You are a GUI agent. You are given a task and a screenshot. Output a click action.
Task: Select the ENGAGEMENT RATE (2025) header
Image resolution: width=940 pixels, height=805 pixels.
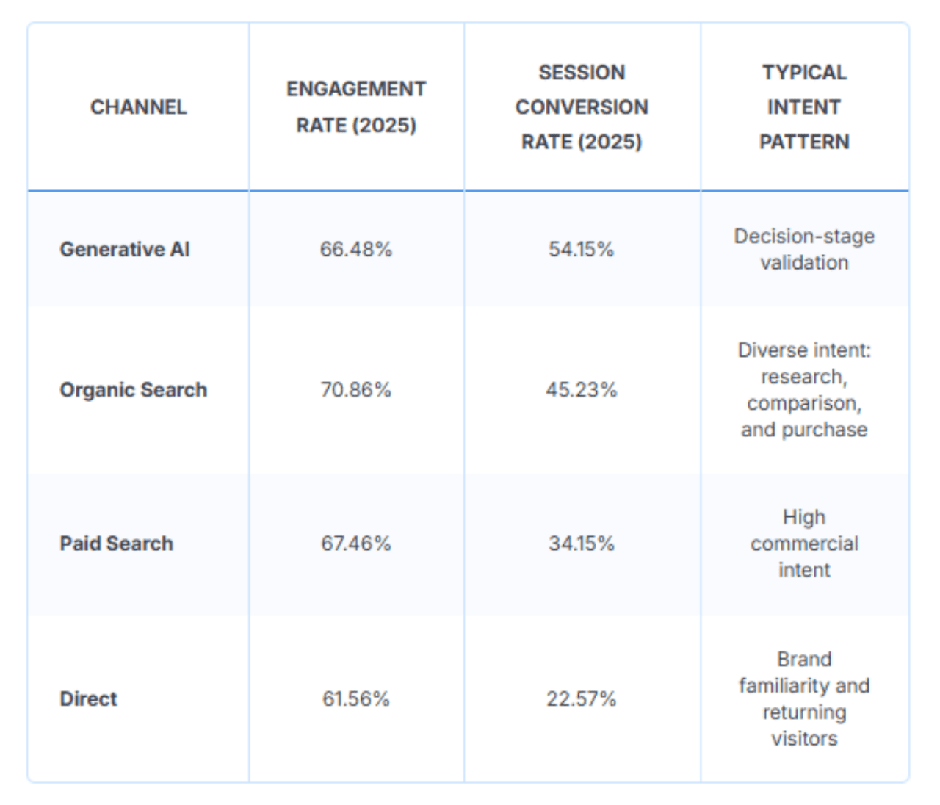pos(356,107)
